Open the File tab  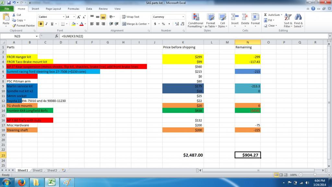coord(7,9)
